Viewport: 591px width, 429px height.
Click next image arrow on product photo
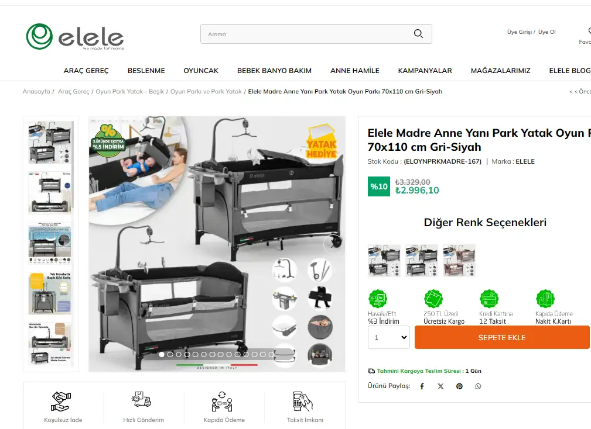[x=333, y=243]
